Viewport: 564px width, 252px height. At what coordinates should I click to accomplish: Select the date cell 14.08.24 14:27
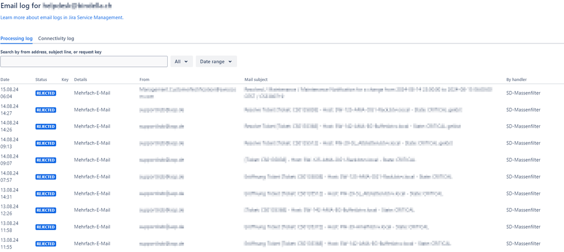pyautogui.click(x=9, y=110)
